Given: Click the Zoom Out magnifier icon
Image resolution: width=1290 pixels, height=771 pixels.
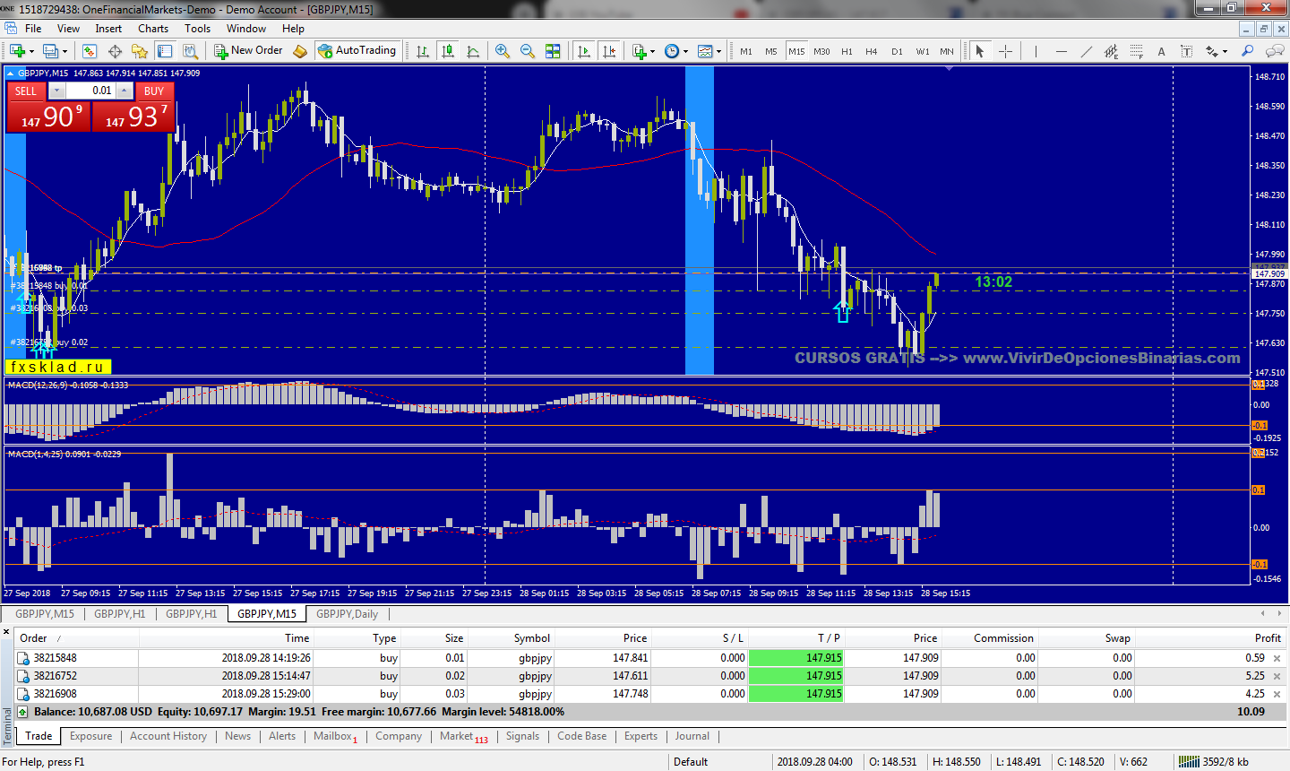Looking at the screenshot, I should pyautogui.click(x=528, y=51).
